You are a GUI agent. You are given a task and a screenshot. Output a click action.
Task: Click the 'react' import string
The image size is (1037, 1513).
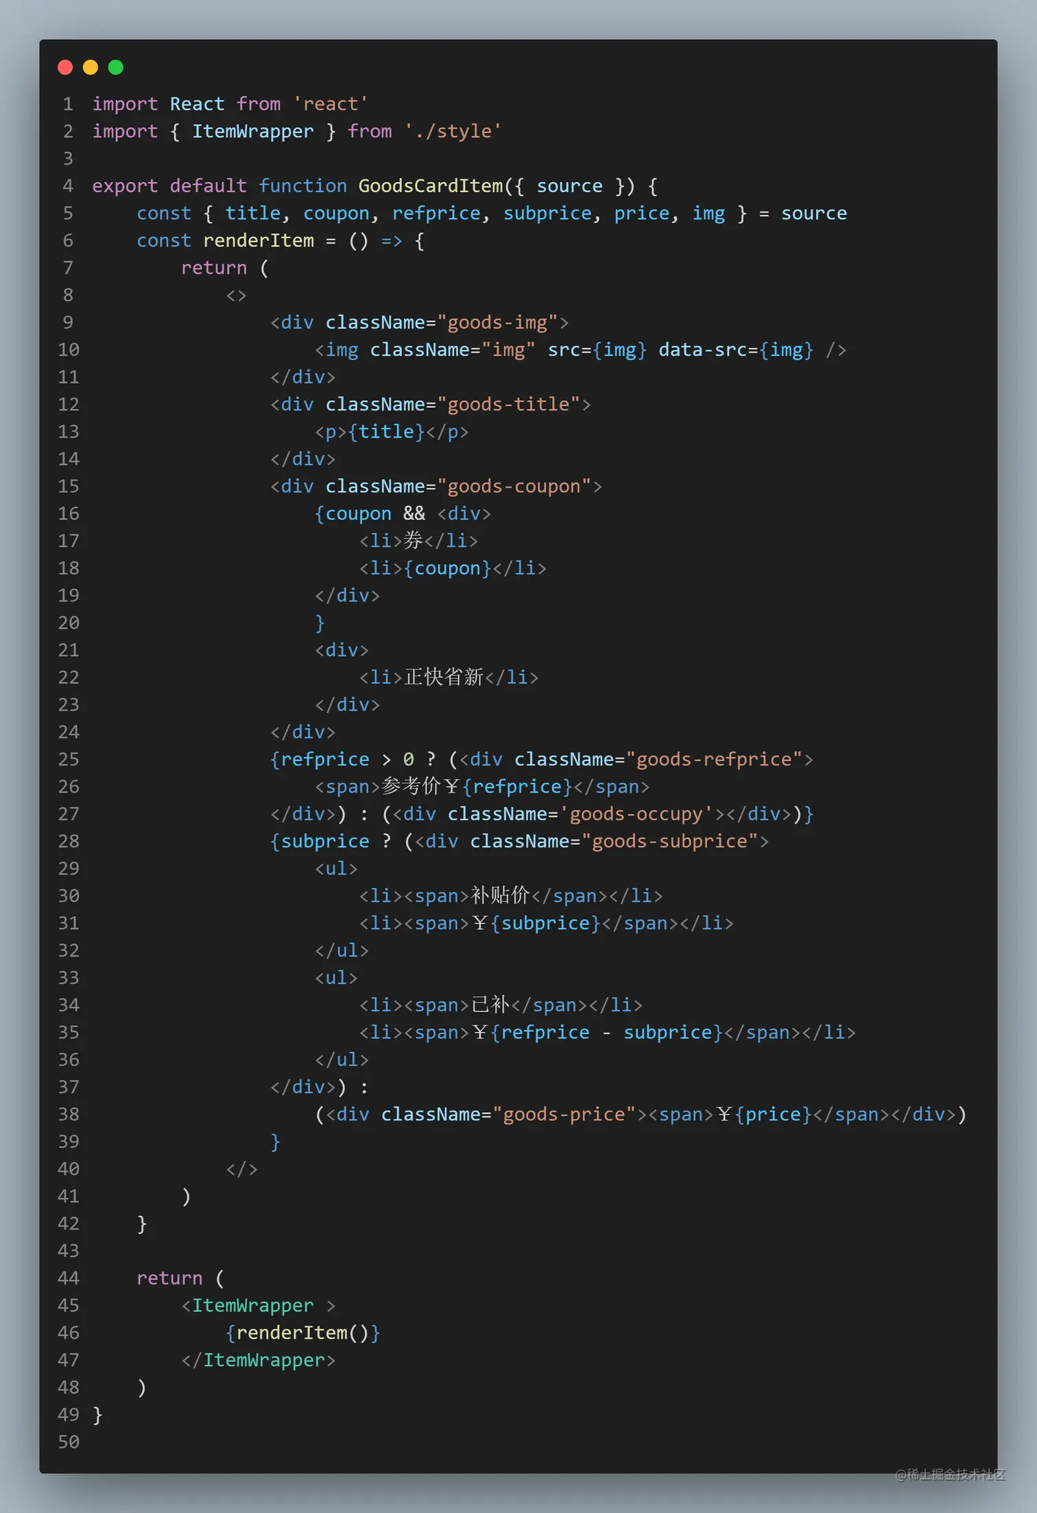pos(331,104)
